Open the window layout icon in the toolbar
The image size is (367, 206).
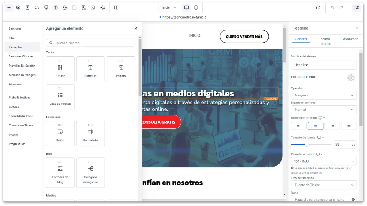click(74, 8)
